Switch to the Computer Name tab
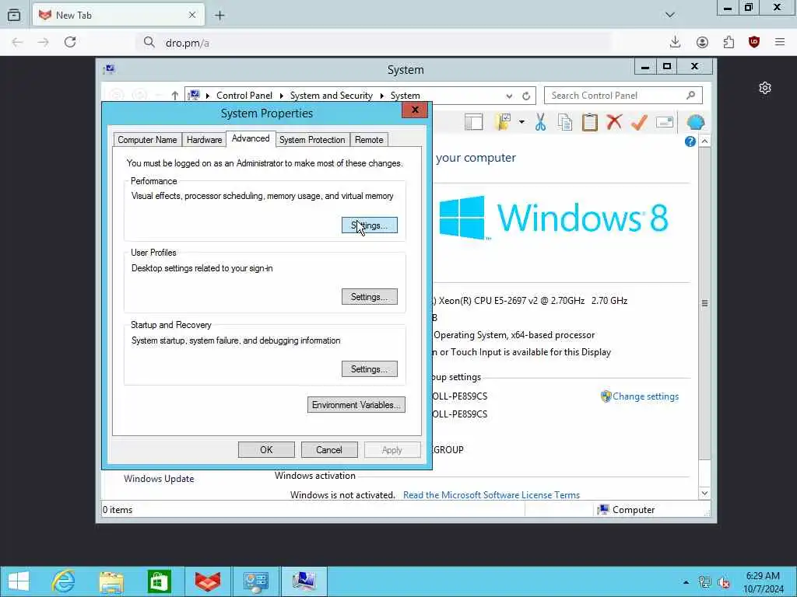This screenshot has height=597, width=797. [x=147, y=140]
